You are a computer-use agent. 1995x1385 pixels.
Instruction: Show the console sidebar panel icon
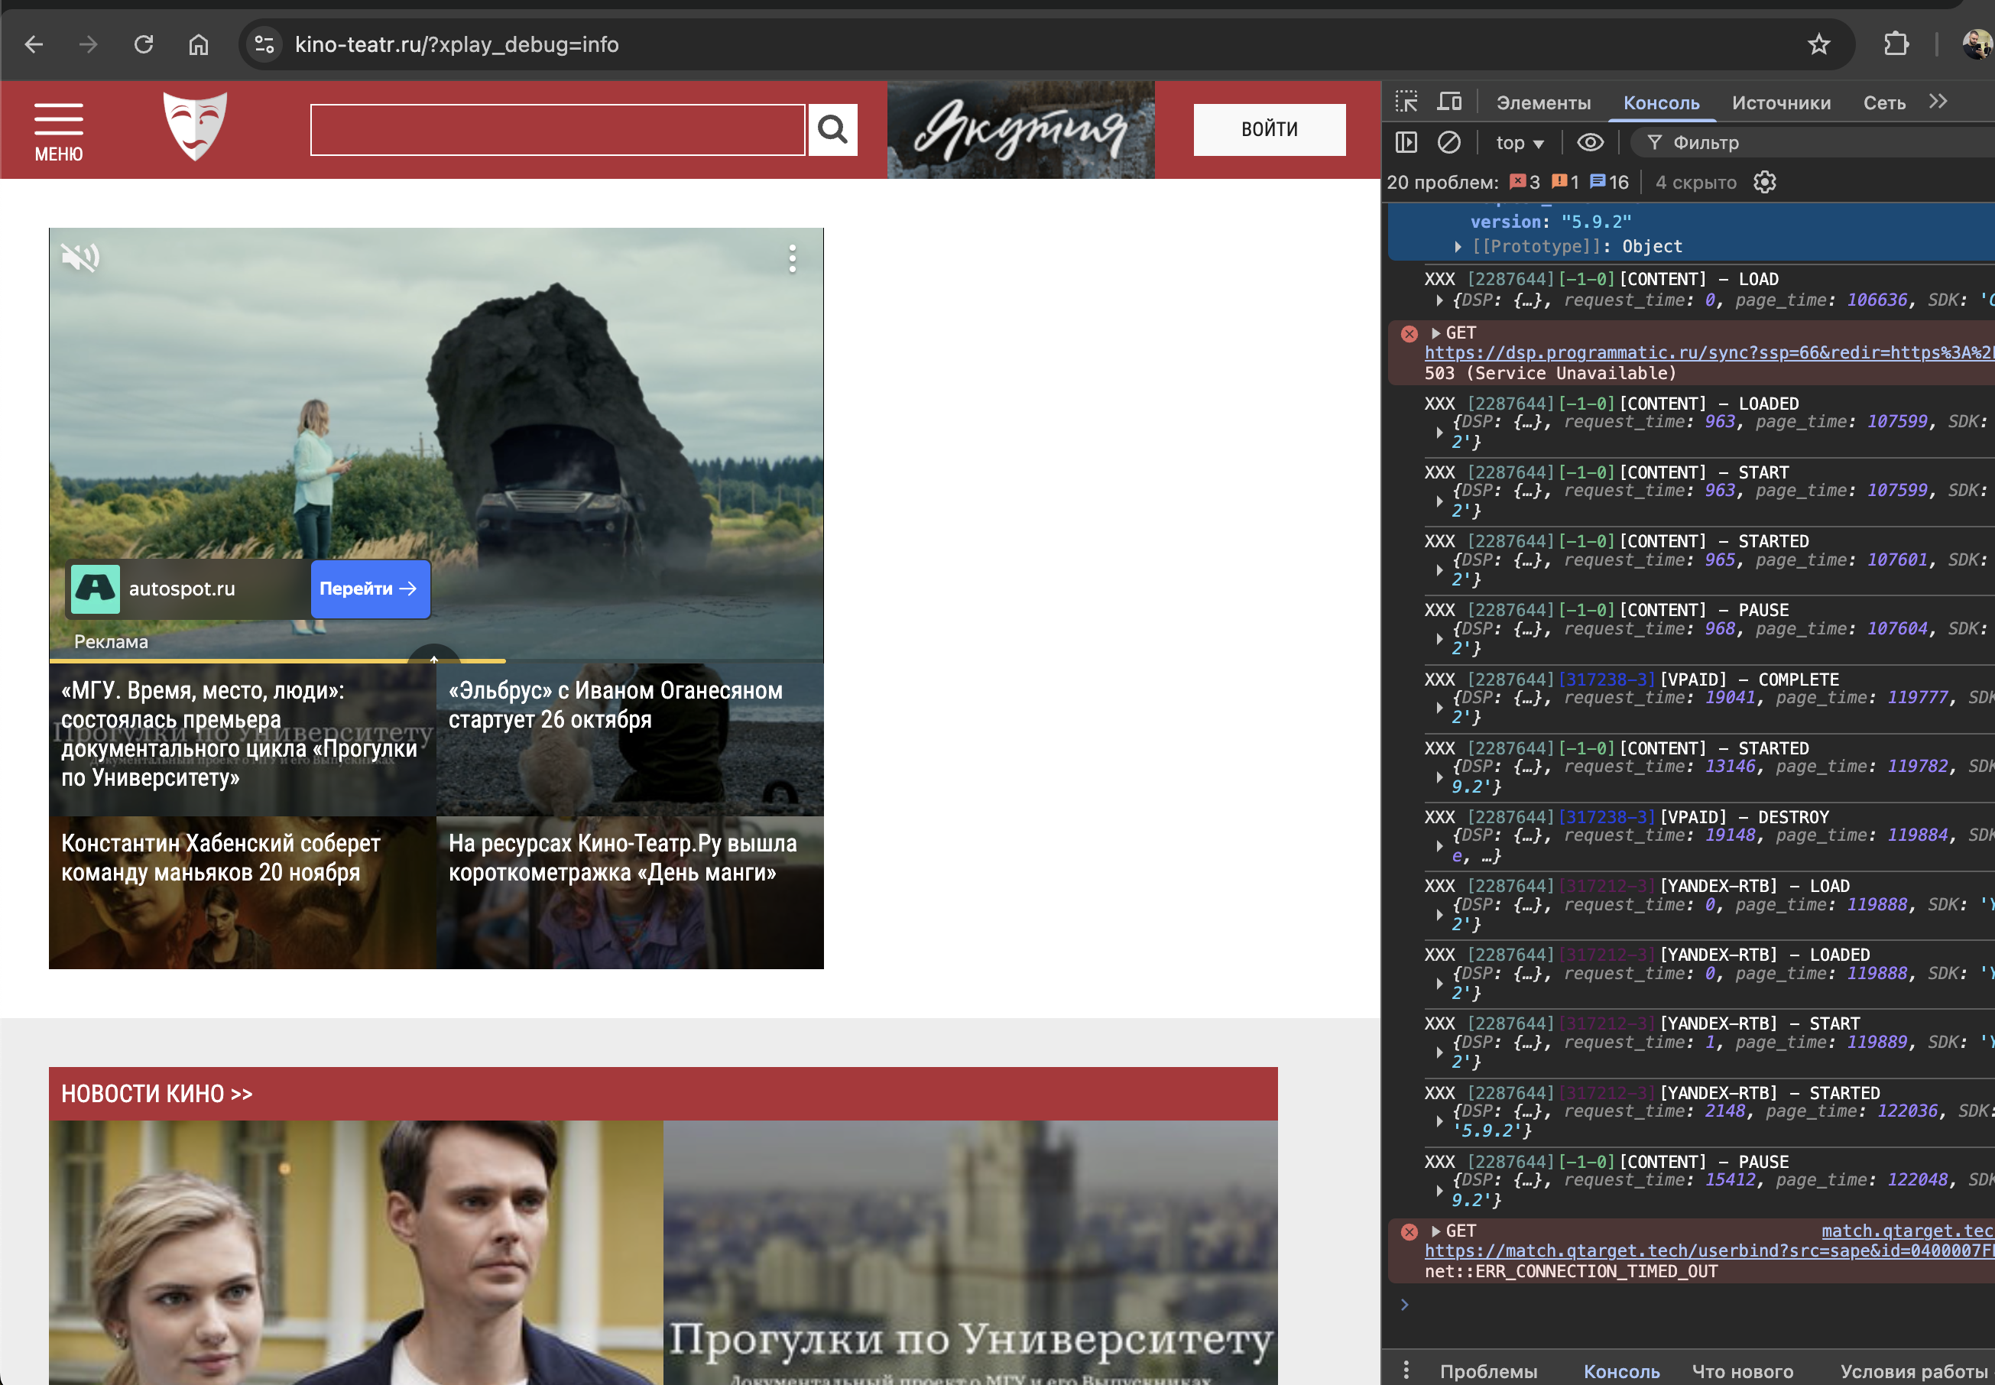pyautogui.click(x=1406, y=142)
